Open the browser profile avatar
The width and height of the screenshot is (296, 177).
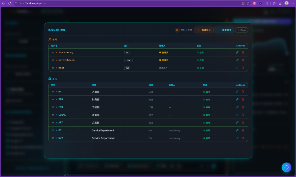pos(286,3)
